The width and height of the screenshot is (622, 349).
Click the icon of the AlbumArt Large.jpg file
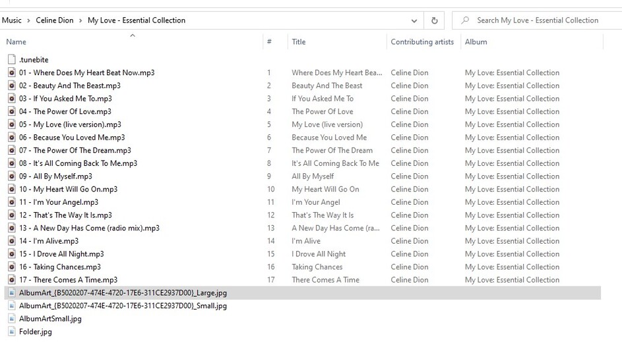pos(12,293)
